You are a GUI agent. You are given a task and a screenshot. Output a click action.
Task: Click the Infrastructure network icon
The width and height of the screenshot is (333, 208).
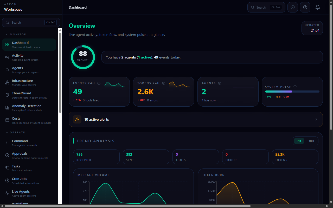coord(7,82)
